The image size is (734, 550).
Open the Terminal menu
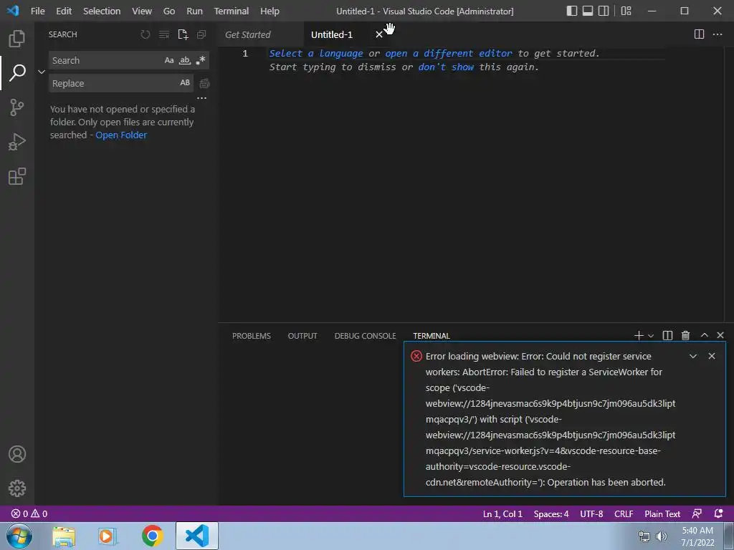coord(232,11)
